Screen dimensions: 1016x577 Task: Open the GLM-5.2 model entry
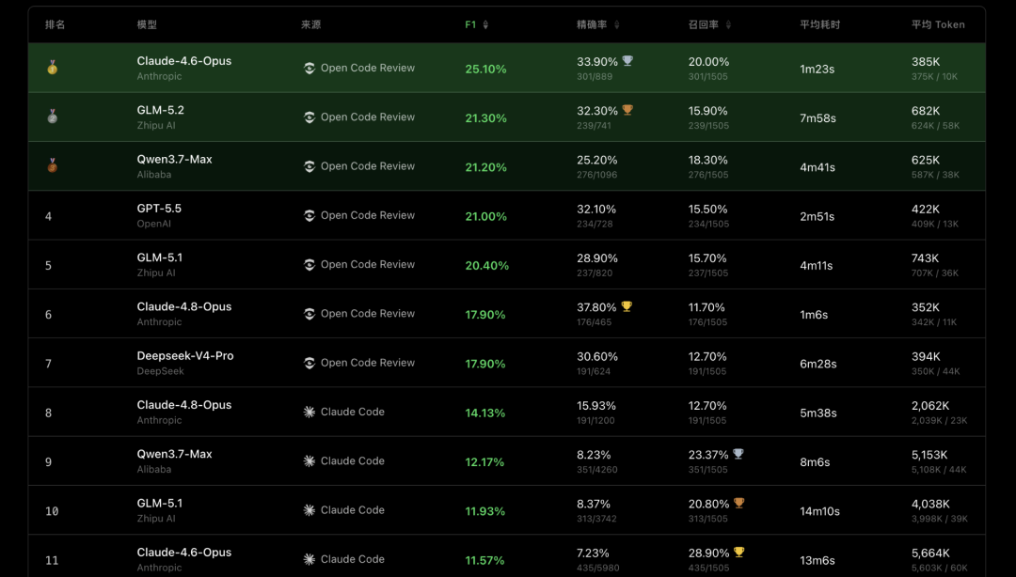point(160,110)
